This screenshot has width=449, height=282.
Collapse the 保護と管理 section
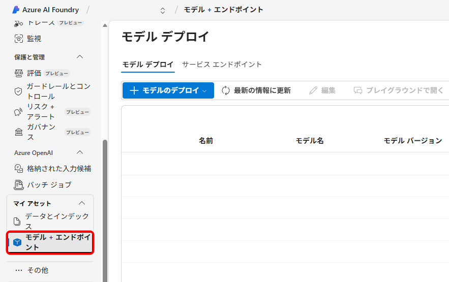(80, 57)
